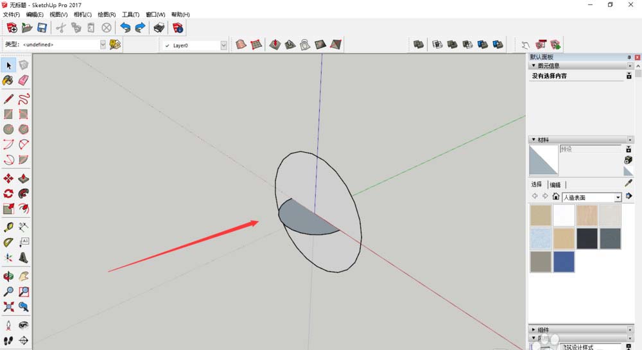Open the 窗口(W) menu
The width and height of the screenshot is (642, 350).
(155, 14)
